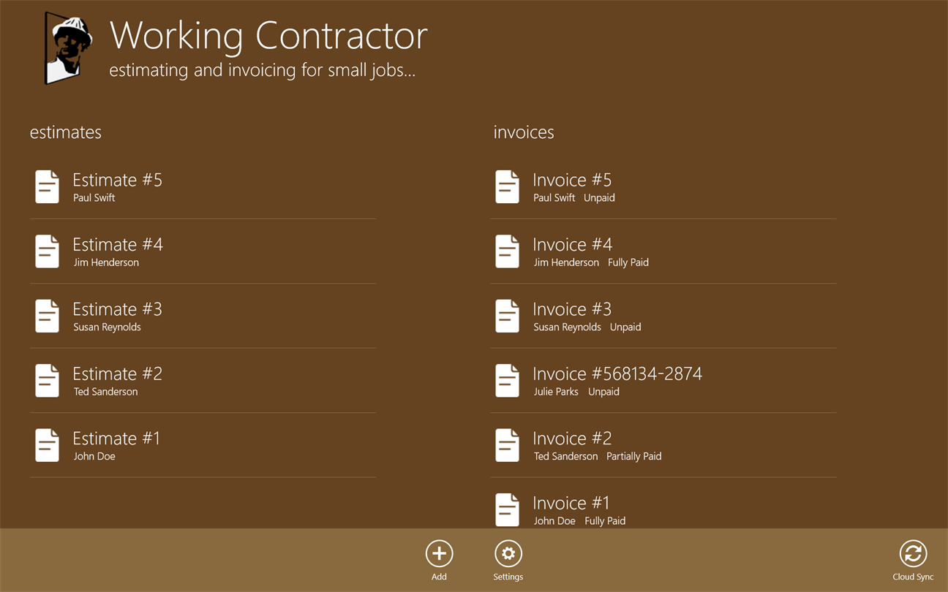This screenshot has width=948, height=592.
Task: Open Estimate #4 title
Action: click(x=118, y=244)
